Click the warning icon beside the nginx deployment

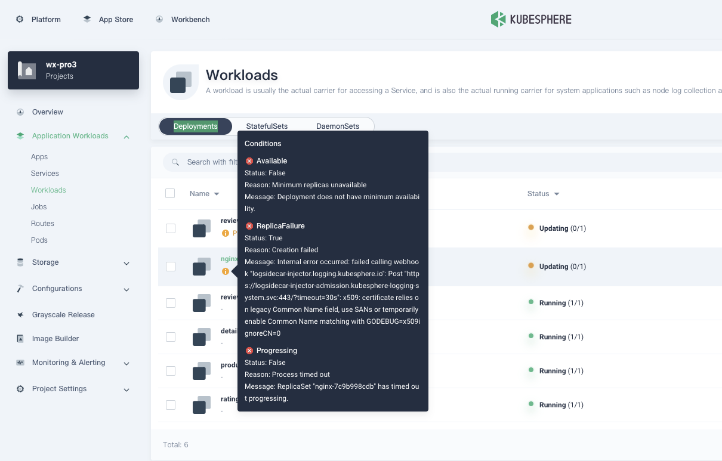coord(225,271)
